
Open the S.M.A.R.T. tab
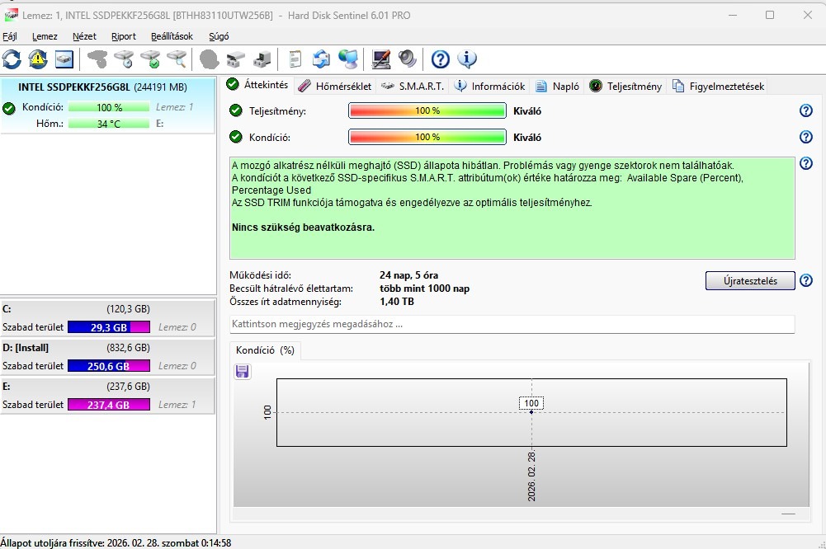(x=413, y=87)
